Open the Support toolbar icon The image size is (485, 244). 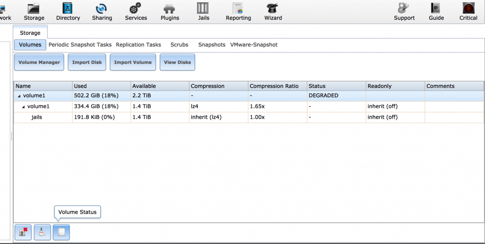point(404,11)
